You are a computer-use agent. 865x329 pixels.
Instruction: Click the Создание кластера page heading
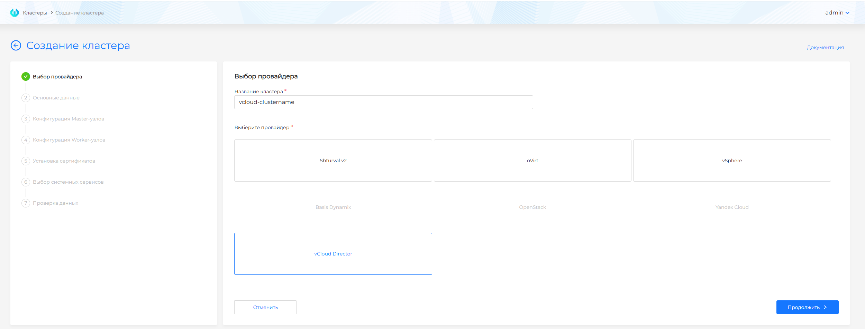(78, 46)
